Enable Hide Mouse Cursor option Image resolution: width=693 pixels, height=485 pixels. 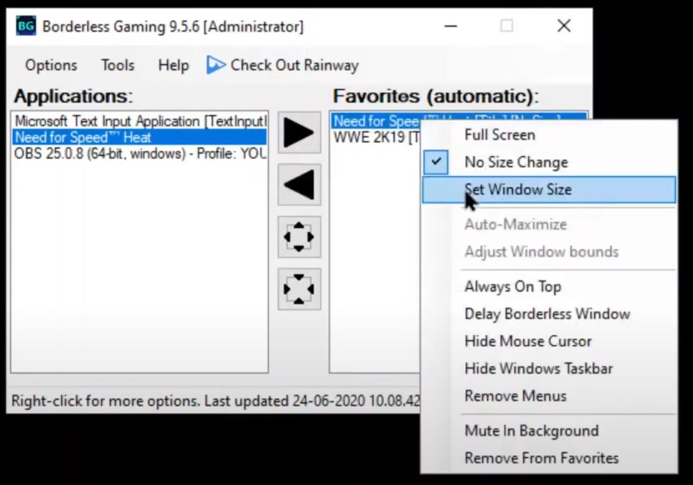528,341
